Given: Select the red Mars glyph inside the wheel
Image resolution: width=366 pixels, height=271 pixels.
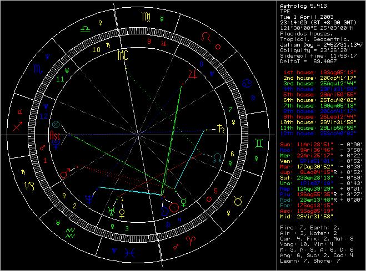Looking at the screenshot, I should coord(64,174).
